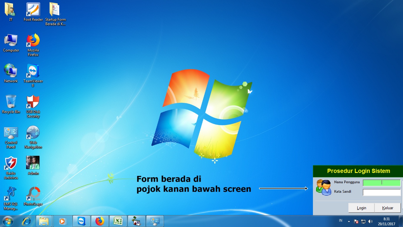The width and height of the screenshot is (403, 227).
Task: Select the Recycle Bin icon
Action: pos(11,104)
